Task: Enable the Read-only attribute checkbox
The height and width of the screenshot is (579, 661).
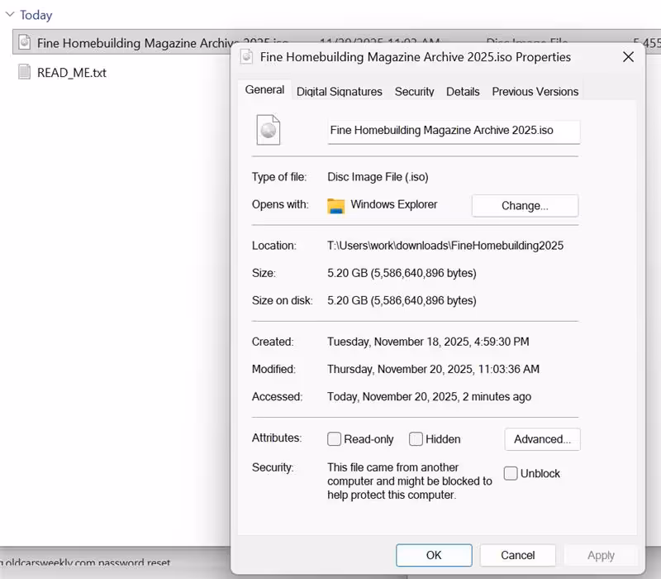Action: [x=335, y=439]
